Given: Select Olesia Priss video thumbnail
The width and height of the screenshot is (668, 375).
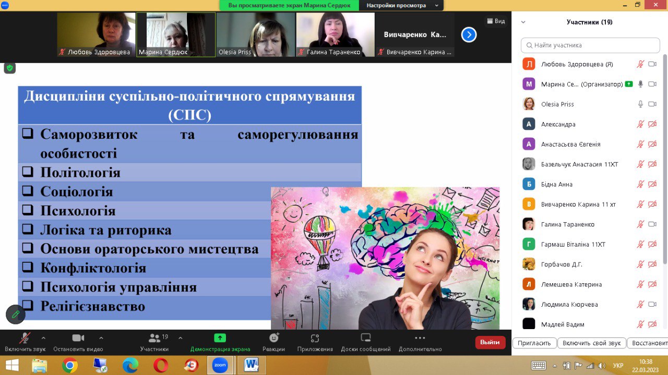Looking at the screenshot, I should click(256, 34).
